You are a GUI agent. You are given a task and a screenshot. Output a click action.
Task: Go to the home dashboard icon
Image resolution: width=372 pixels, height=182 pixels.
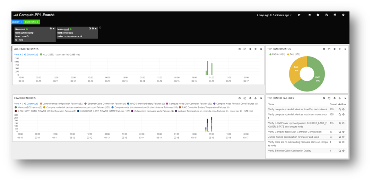tap(309, 15)
